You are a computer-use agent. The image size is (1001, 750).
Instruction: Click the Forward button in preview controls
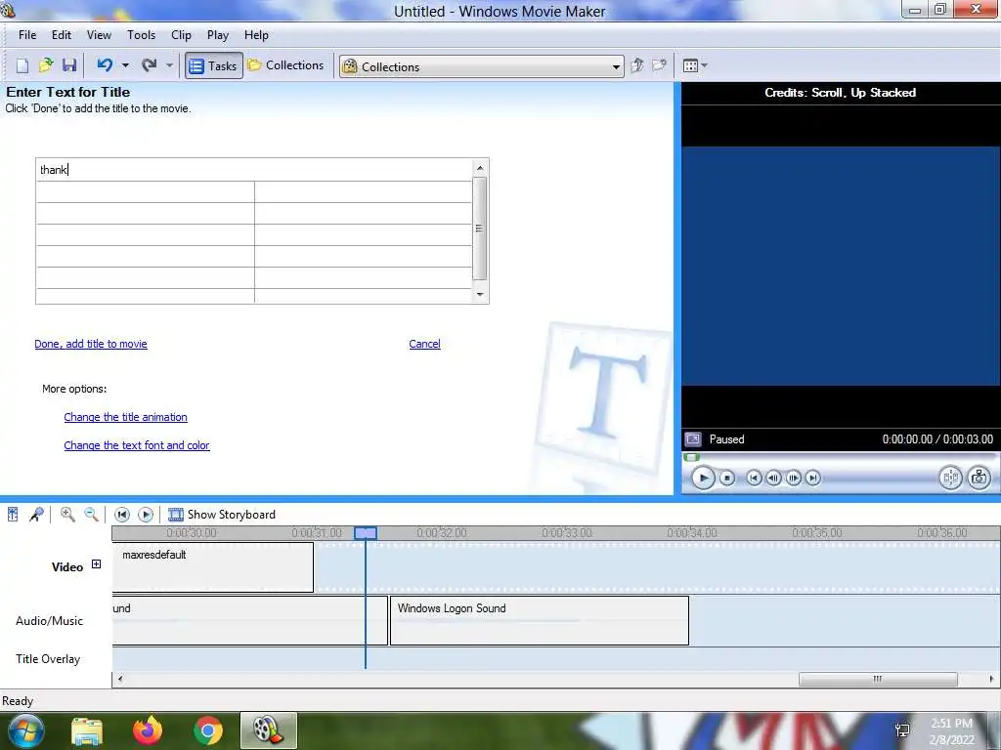[812, 478]
